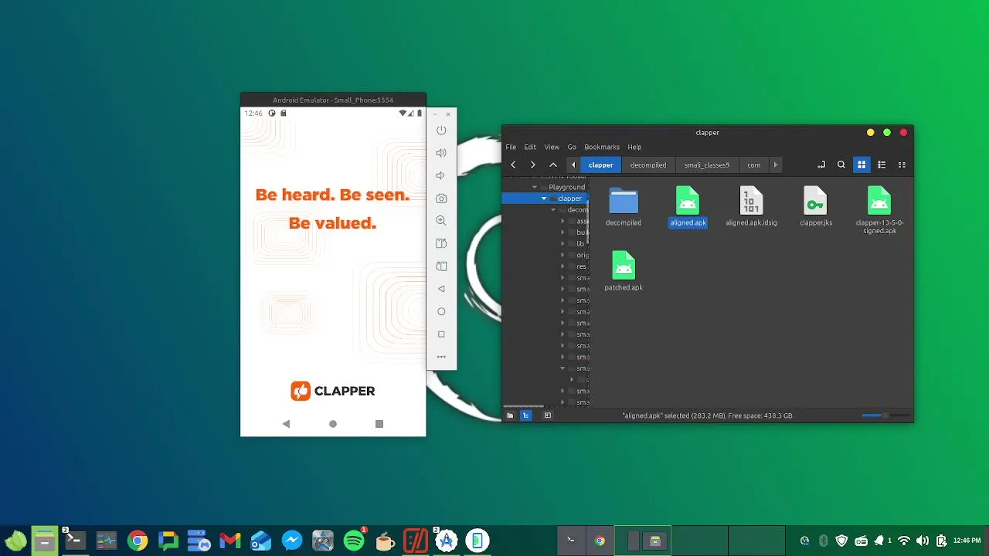Adjust the file manager zoom slider
The height and width of the screenshot is (556, 989).
coord(885,415)
